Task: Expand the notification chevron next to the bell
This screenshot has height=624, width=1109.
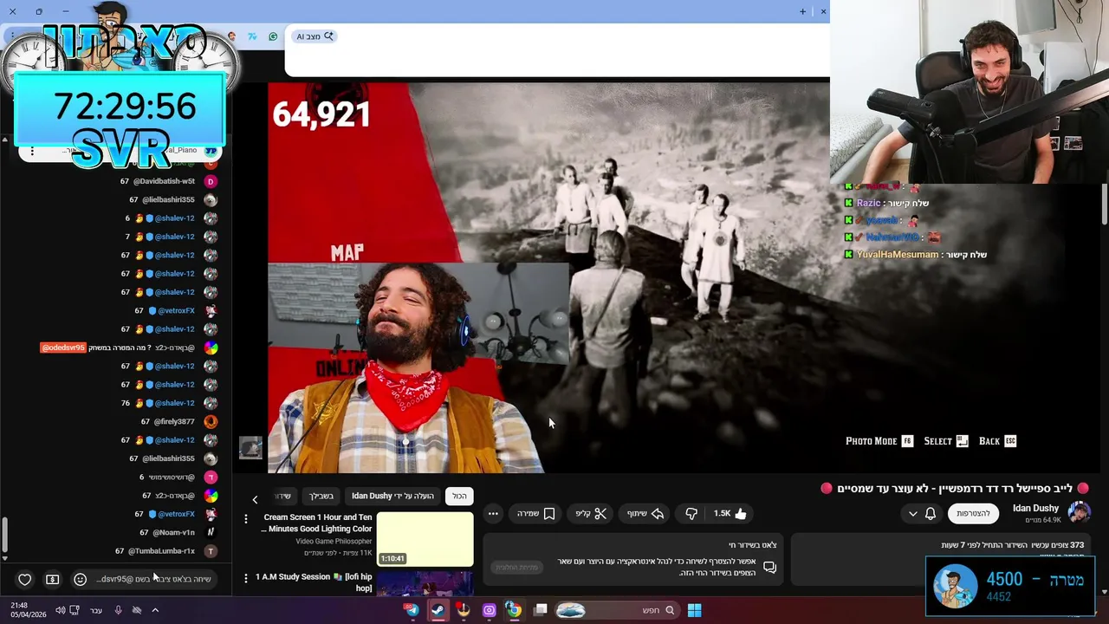Action: click(912, 513)
